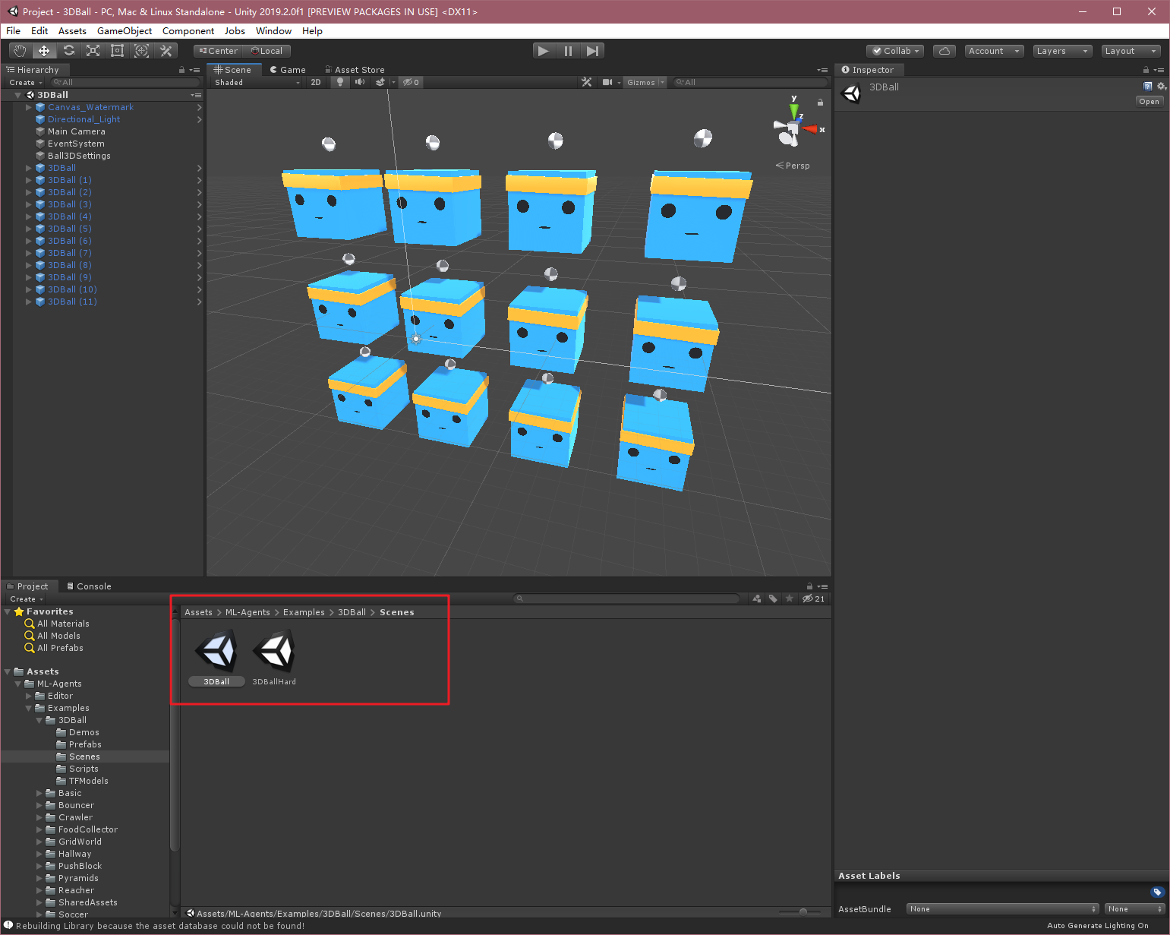Lock the scene gizmo rotation
1170x935 pixels.
point(820,102)
